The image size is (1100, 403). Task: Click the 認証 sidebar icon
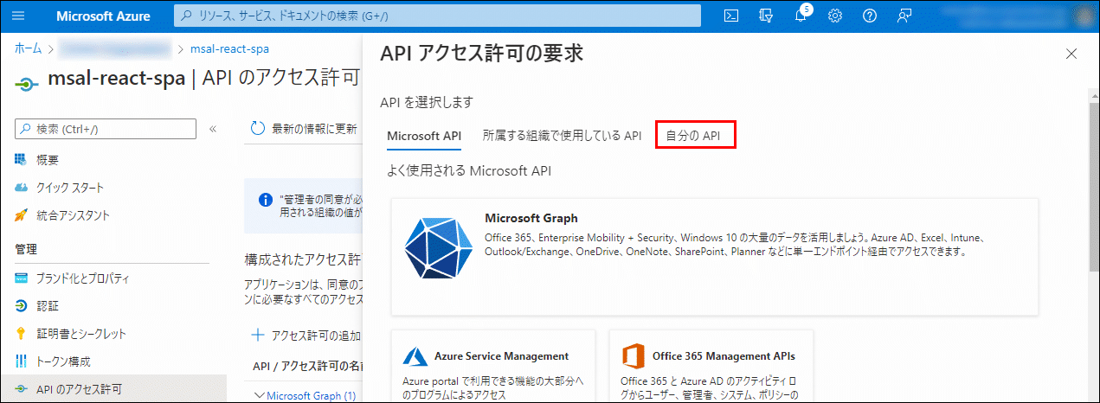click(x=22, y=306)
